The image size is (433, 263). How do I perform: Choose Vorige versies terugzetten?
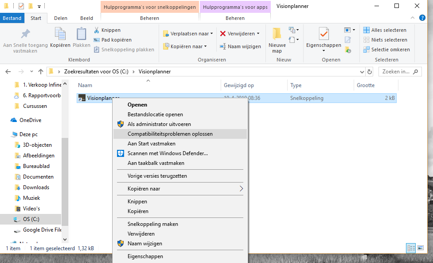click(180, 176)
